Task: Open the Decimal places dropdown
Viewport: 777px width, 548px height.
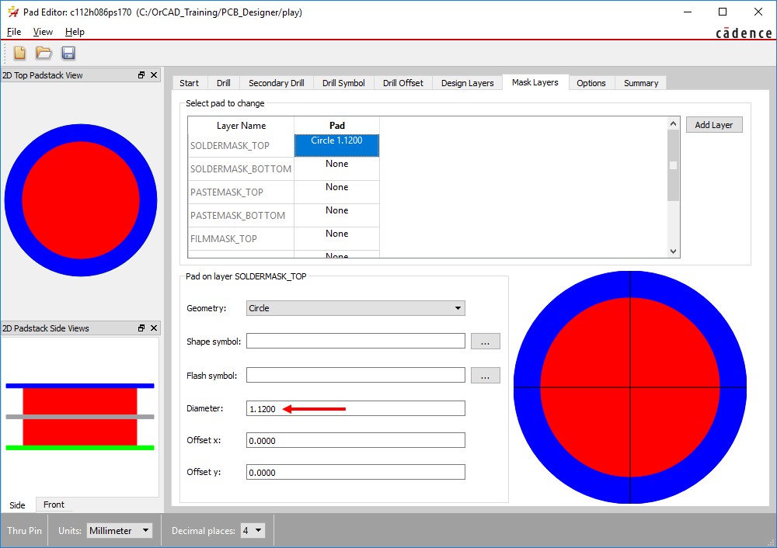Action: pos(253,531)
